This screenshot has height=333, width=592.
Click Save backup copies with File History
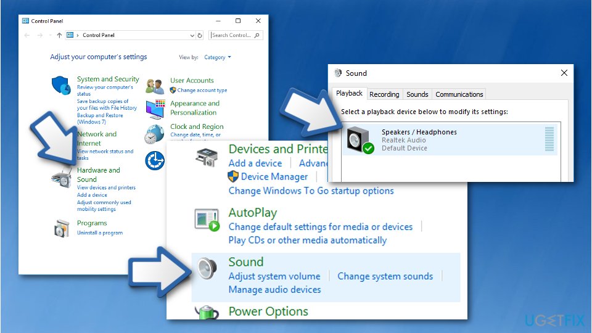[x=107, y=105]
